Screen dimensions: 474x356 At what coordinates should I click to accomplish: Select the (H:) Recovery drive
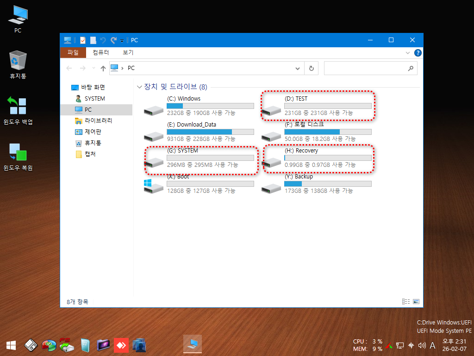(x=318, y=158)
